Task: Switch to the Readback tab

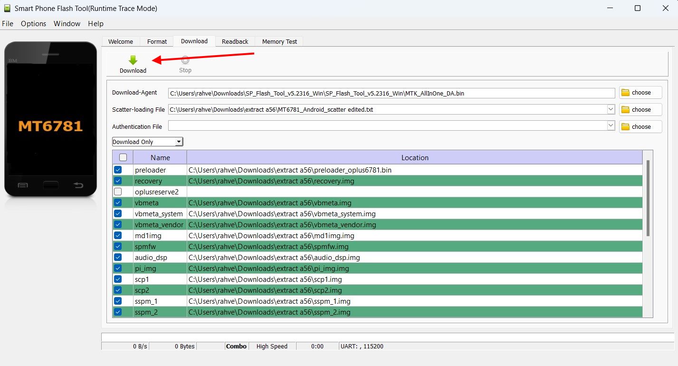Action: point(235,41)
